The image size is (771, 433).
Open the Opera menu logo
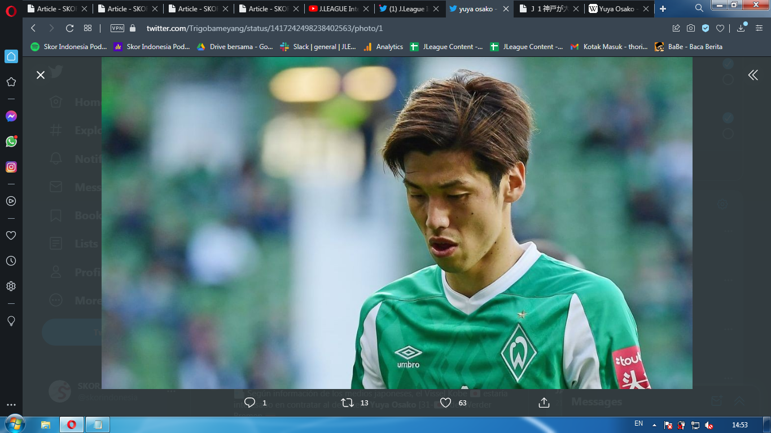tap(11, 10)
